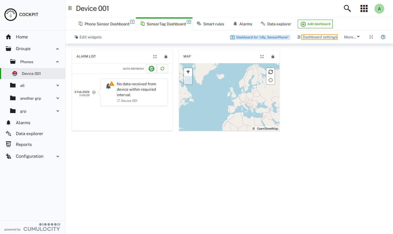The height and width of the screenshot is (234, 393).
Task: Collapse the Phones group
Action: coord(57,62)
